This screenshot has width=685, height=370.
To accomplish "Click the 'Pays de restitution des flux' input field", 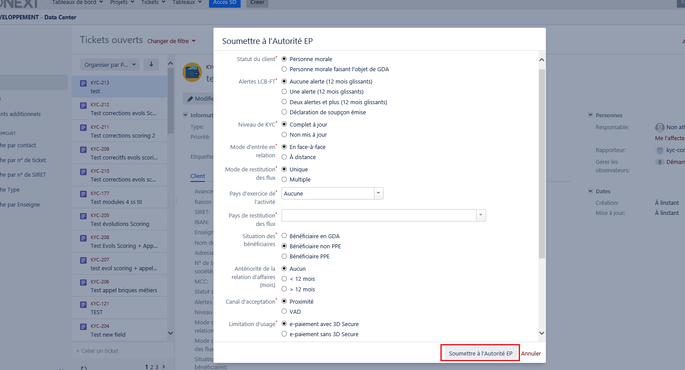I will [378, 215].
